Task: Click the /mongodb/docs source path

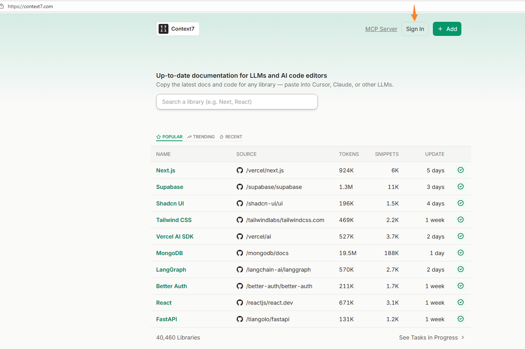Action: 267,253
